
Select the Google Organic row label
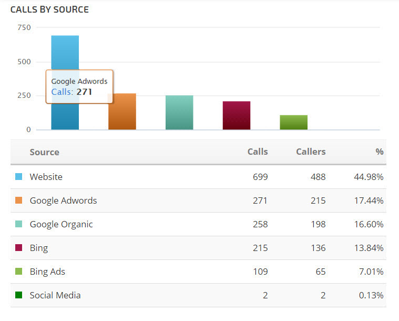[x=62, y=224]
